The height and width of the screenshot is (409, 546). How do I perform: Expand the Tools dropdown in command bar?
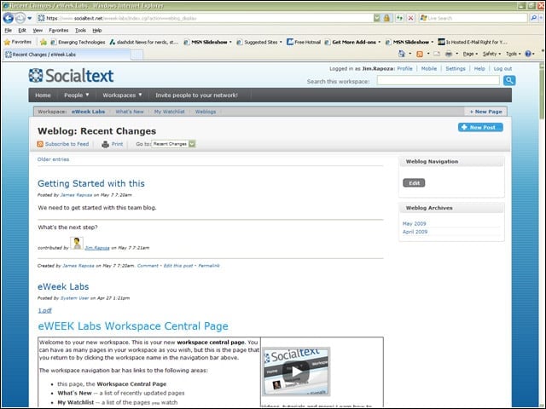pos(514,54)
